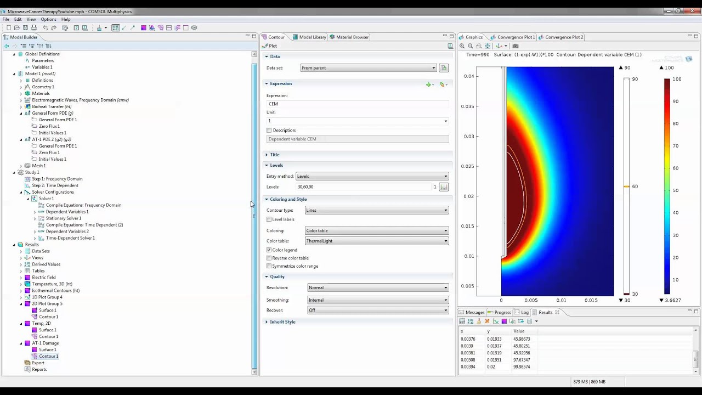Enable the Level labels checkbox
This screenshot has height=395, width=702.
coord(269,219)
